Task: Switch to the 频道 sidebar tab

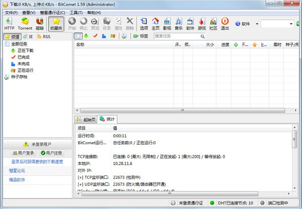Action: pos(12,37)
